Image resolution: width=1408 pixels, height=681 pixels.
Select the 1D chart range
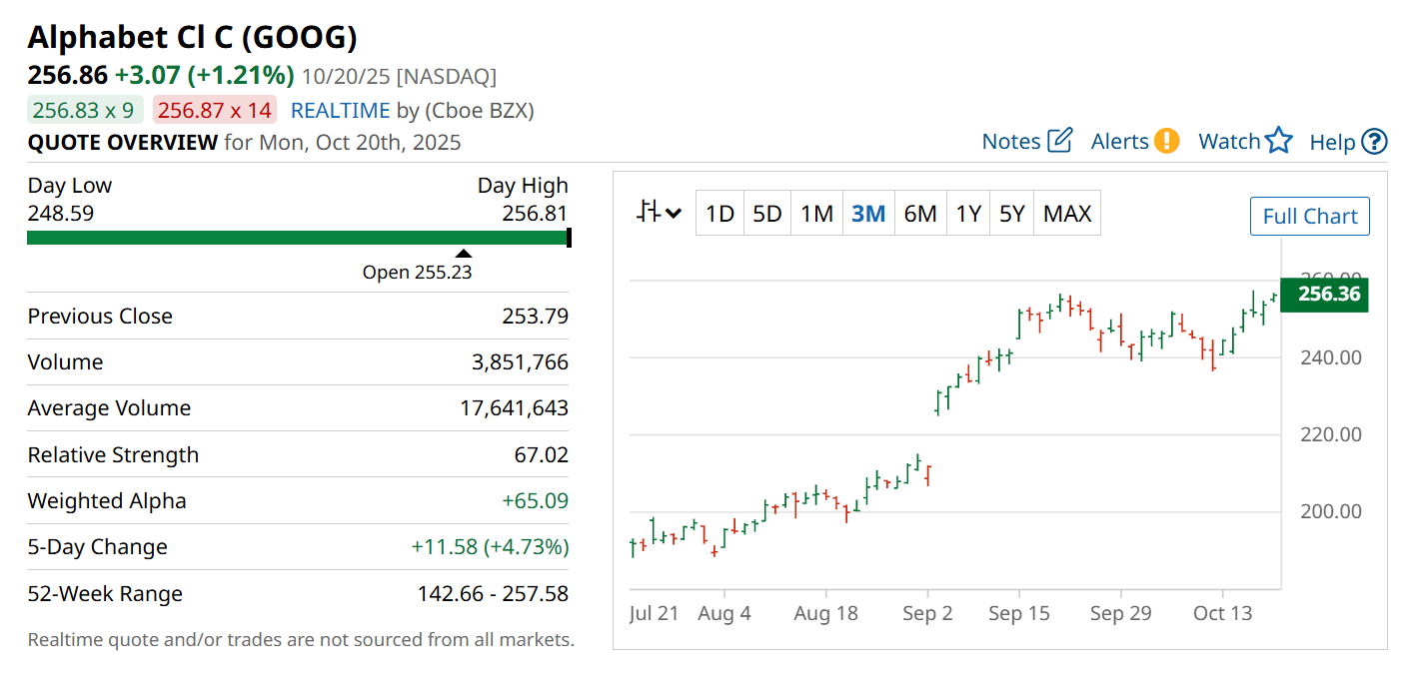(x=719, y=214)
